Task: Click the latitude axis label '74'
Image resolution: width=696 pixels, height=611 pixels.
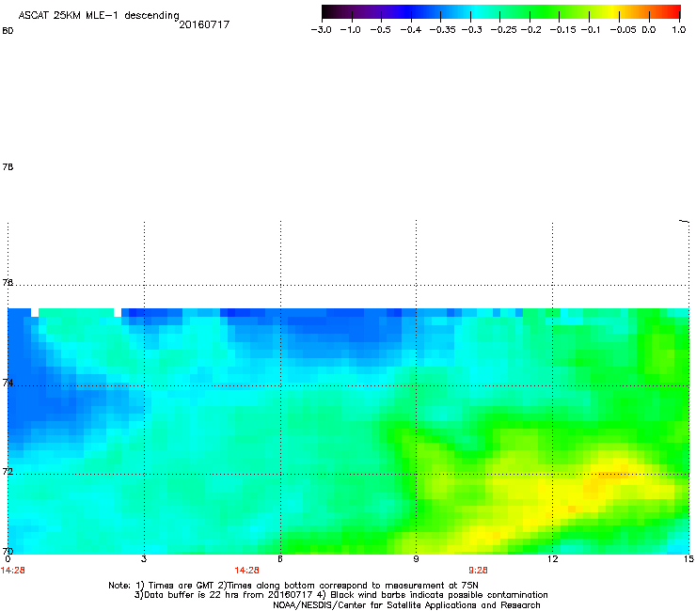Action: point(8,383)
